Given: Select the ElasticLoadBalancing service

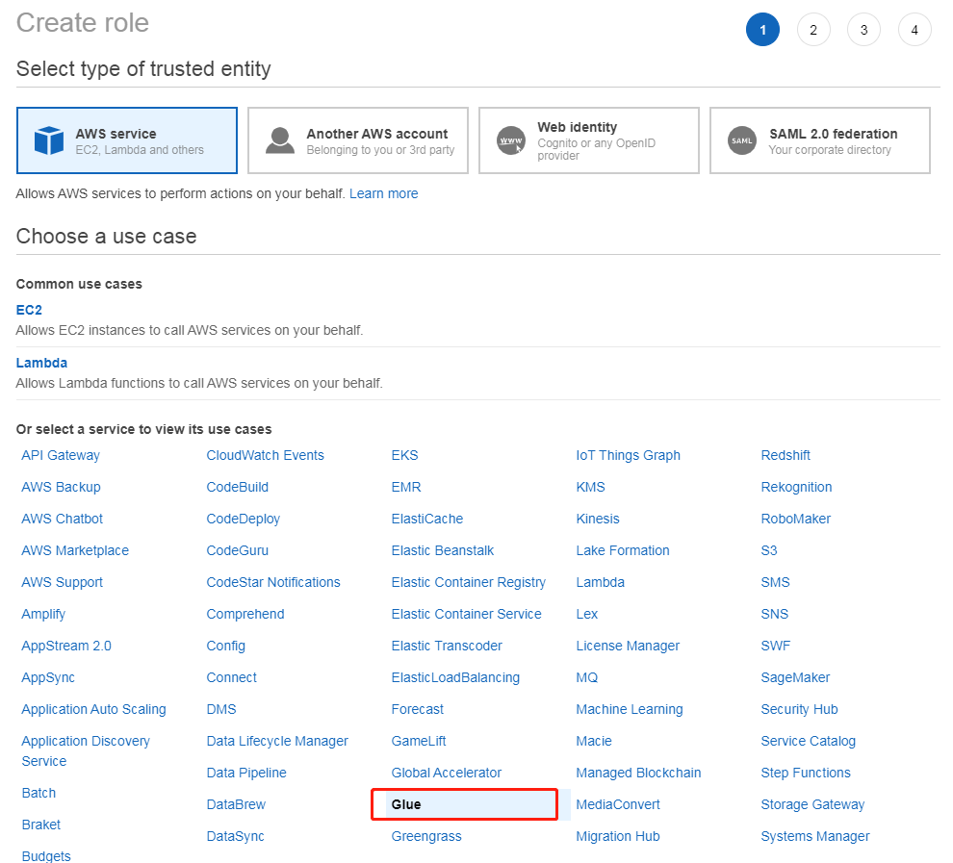Looking at the screenshot, I should click(455, 677).
